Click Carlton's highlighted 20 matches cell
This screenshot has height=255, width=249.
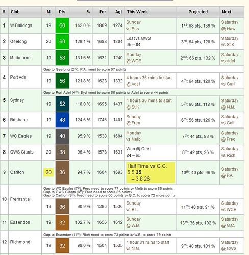point(48,172)
